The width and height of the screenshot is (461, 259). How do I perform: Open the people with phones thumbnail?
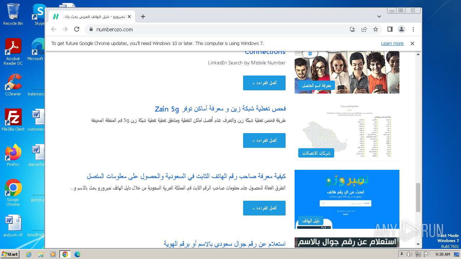pyautogui.click(x=347, y=72)
